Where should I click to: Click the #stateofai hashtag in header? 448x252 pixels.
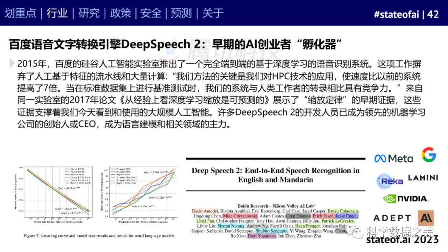397,14
